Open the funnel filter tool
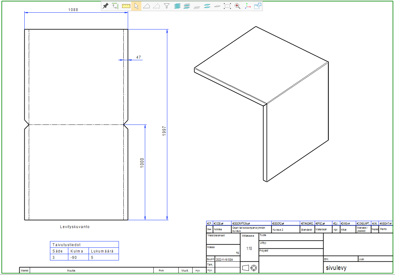395x275 pixels. 166,6
